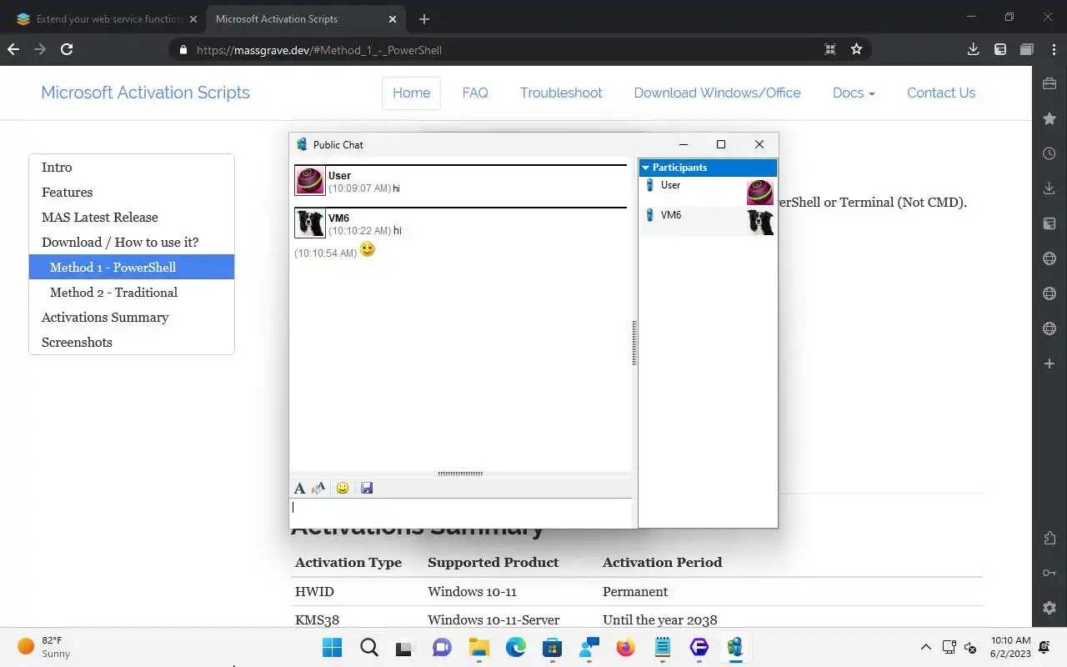Click Microsoft Activation Scripts site title
The image size is (1067, 667).
pos(146,93)
